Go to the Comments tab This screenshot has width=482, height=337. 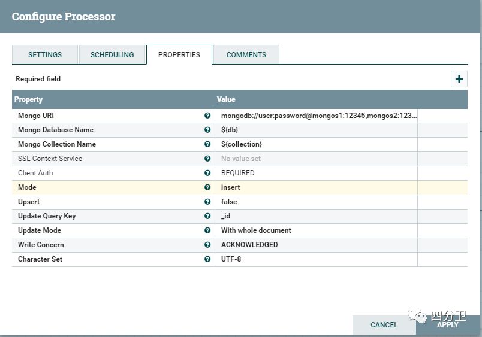click(x=246, y=54)
